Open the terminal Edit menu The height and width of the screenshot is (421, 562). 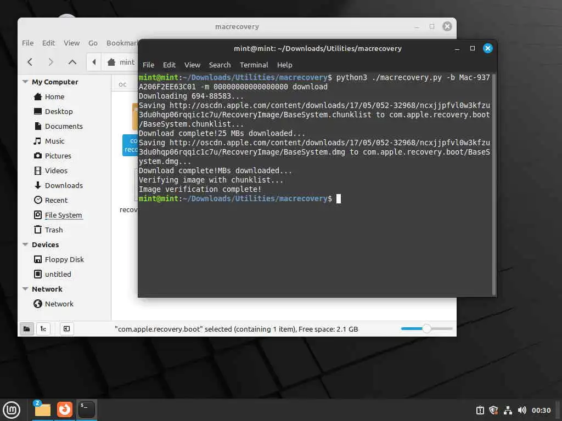[169, 65]
